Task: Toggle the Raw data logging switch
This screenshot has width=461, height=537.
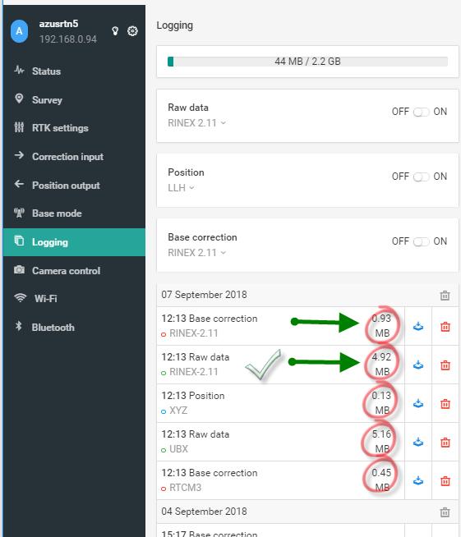Action: click(421, 112)
